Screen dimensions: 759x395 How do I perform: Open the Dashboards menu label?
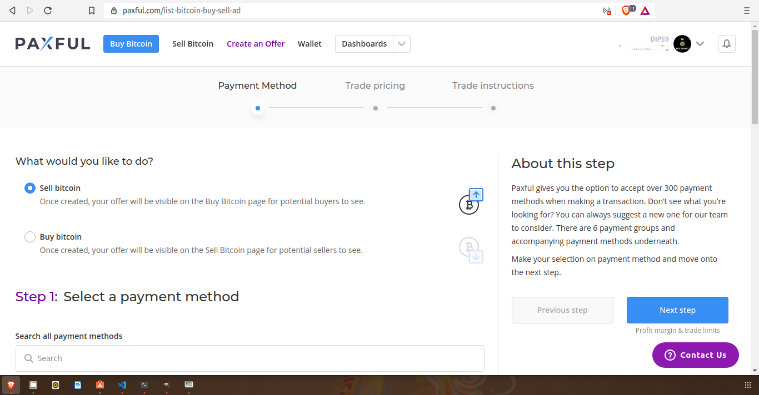click(364, 44)
